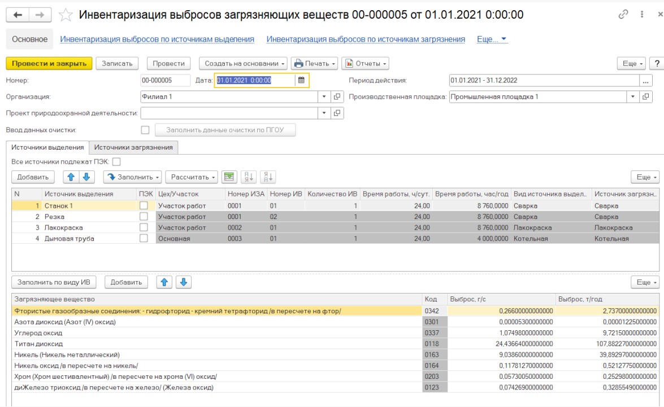Click the Заполнить по виду ИВ button

(x=54, y=282)
